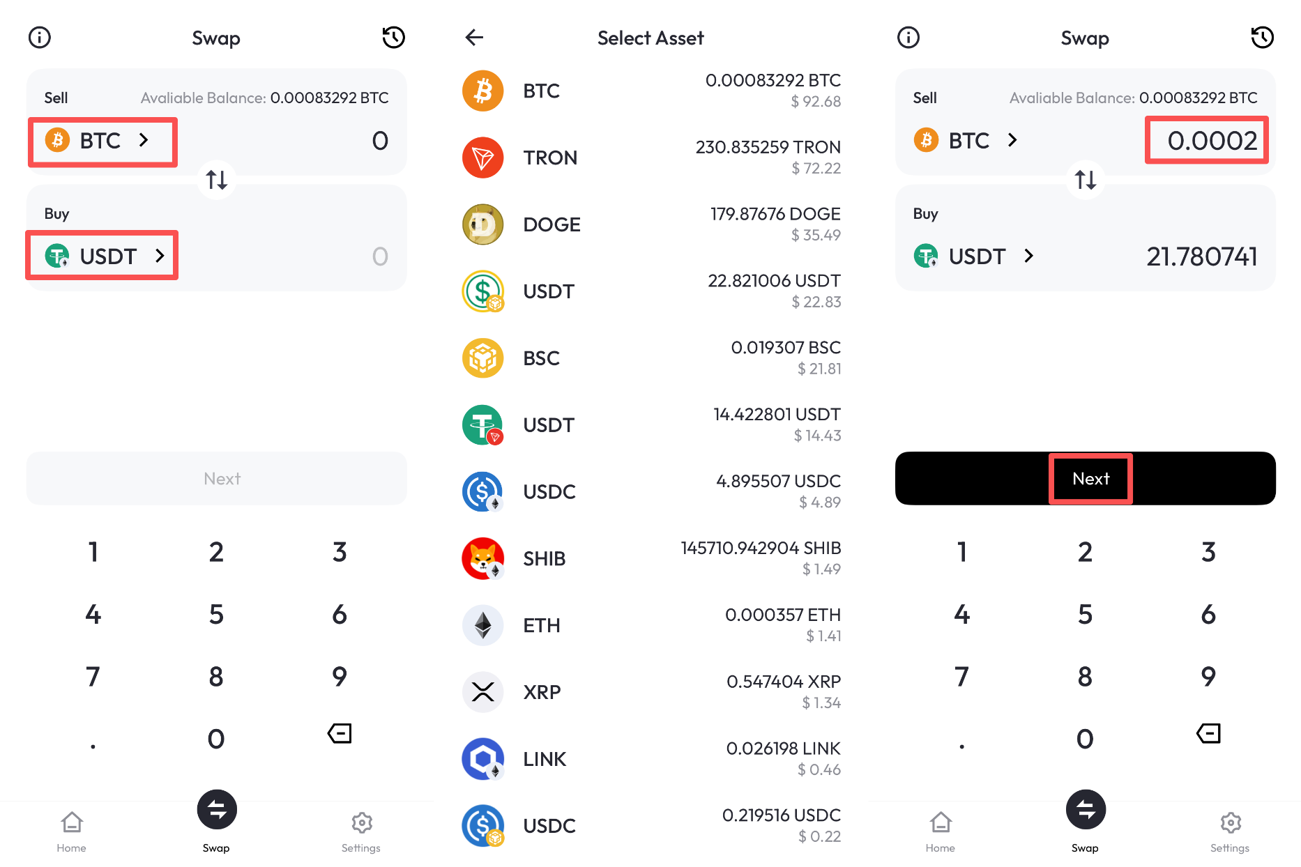1301x867 pixels.
Task: Choose TRON from the asset list
Action: 650,158
